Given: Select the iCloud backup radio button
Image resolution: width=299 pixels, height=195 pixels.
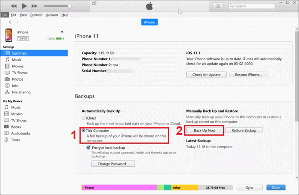Looking at the screenshot, I should (83, 118).
